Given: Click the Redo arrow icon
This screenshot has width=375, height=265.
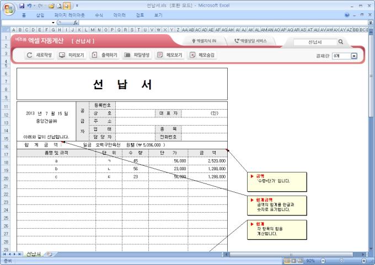Looking at the screenshot, I should [40, 6].
